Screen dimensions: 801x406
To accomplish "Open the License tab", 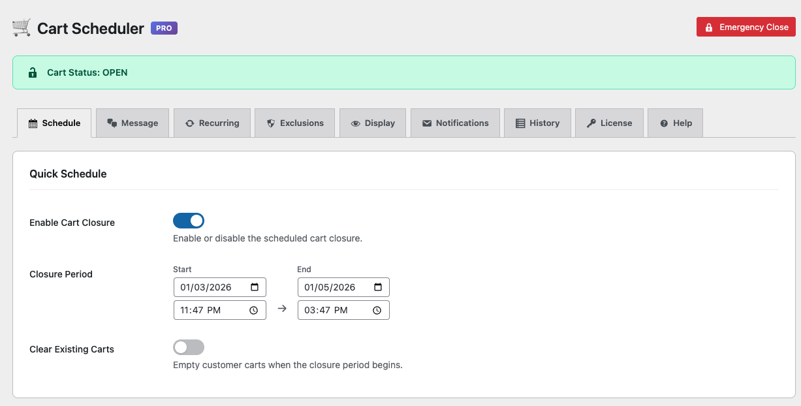I will point(609,123).
